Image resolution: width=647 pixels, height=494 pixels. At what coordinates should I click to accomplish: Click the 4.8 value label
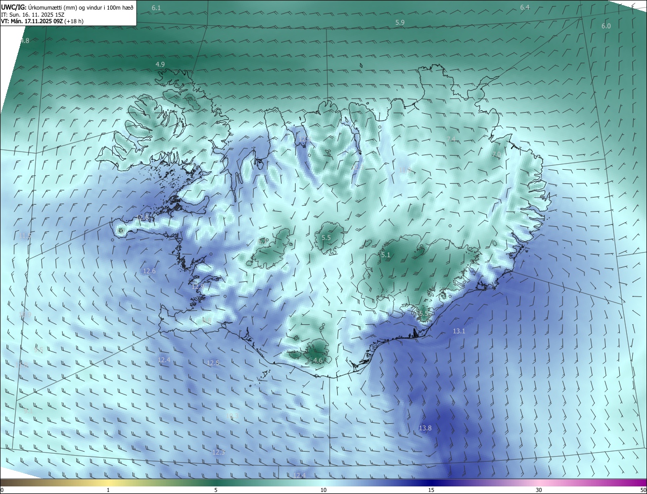pyautogui.click(x=25, y=40)
